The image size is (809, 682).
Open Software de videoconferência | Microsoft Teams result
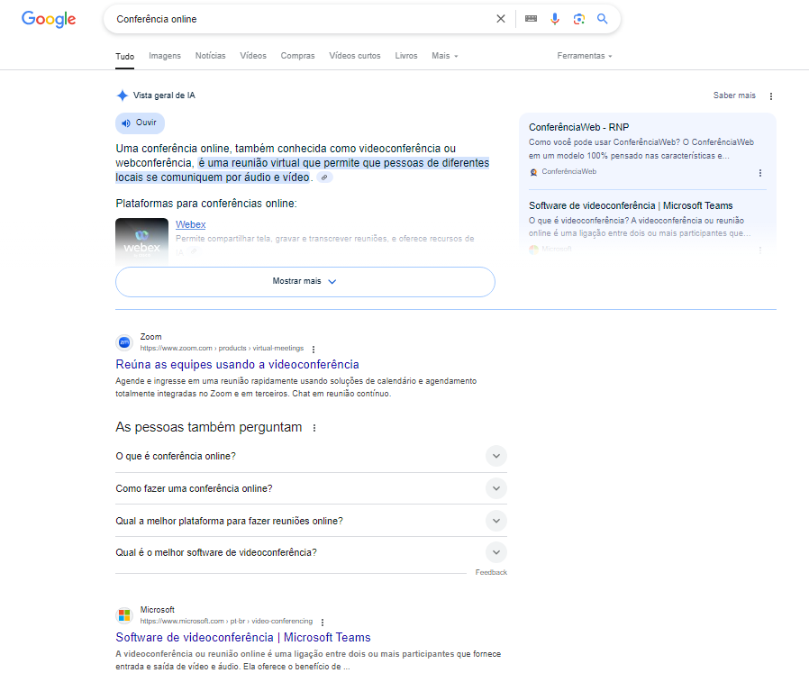[x=243, y=638]
